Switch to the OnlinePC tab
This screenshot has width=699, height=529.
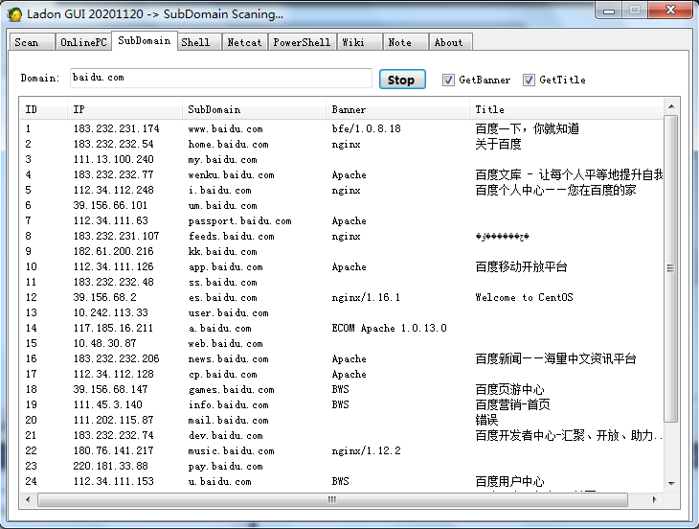coord(83,42)
